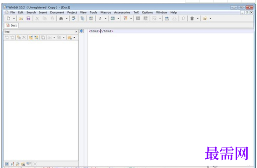The width and height of the screenshot is (257, 168).
Task: Click the </html> closing tag text
Action: [107, 31]
